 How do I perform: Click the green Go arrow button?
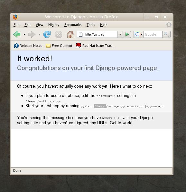pos(127,34)
